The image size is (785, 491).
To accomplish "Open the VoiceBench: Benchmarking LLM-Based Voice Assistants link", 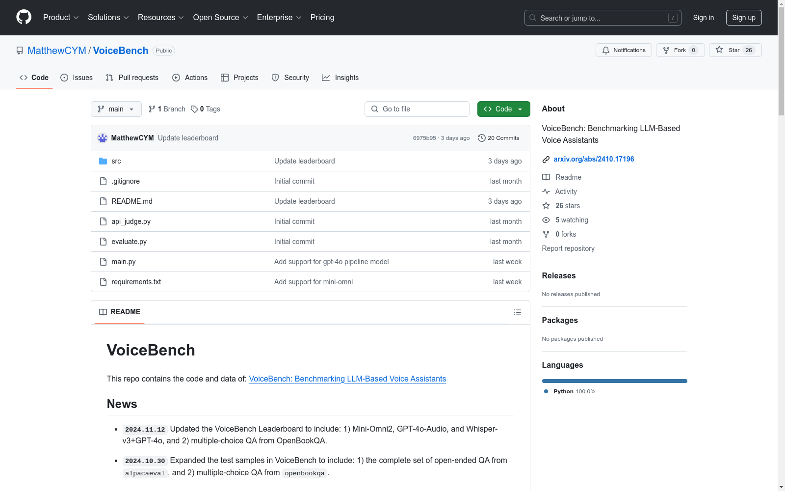I will pyautogui.click(x=347, y=379).
